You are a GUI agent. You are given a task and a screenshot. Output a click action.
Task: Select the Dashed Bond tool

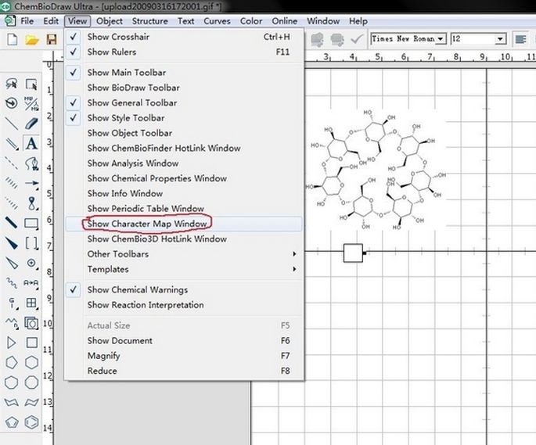[x=11, y=163]
